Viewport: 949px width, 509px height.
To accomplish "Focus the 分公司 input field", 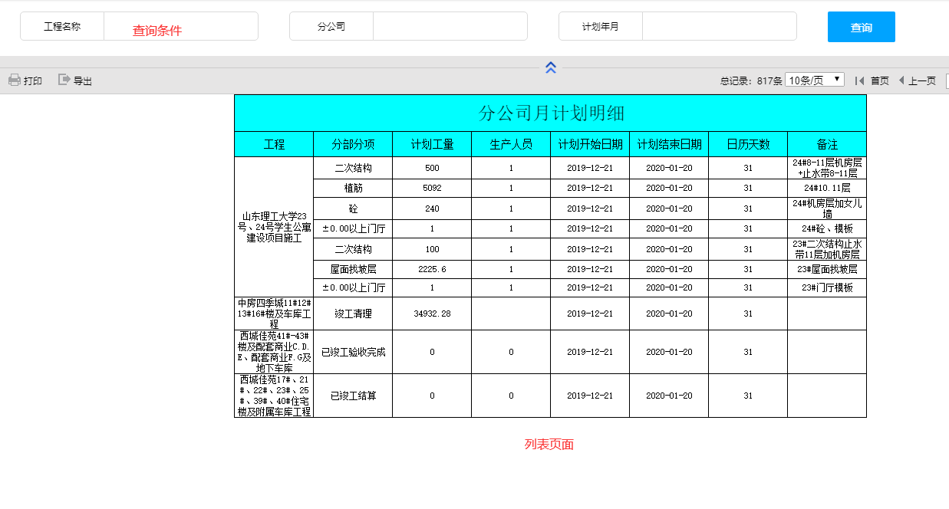I will coord(450,26).
